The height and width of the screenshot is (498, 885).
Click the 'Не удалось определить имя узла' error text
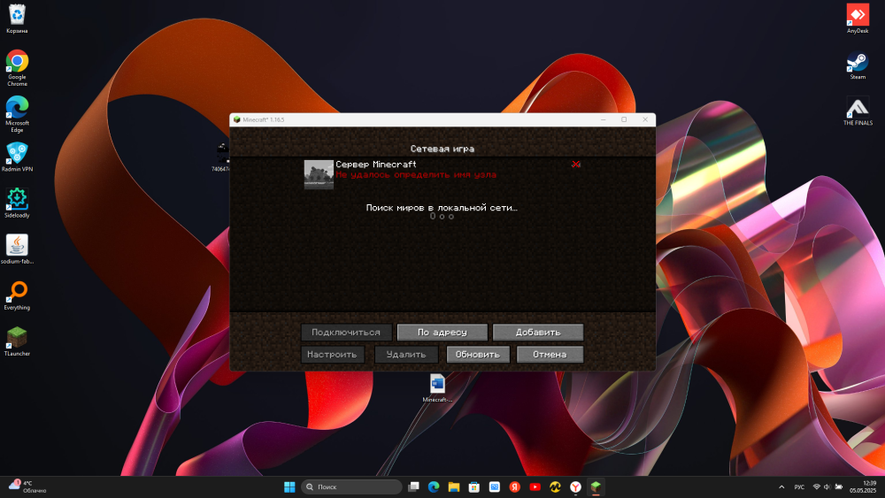416,175
